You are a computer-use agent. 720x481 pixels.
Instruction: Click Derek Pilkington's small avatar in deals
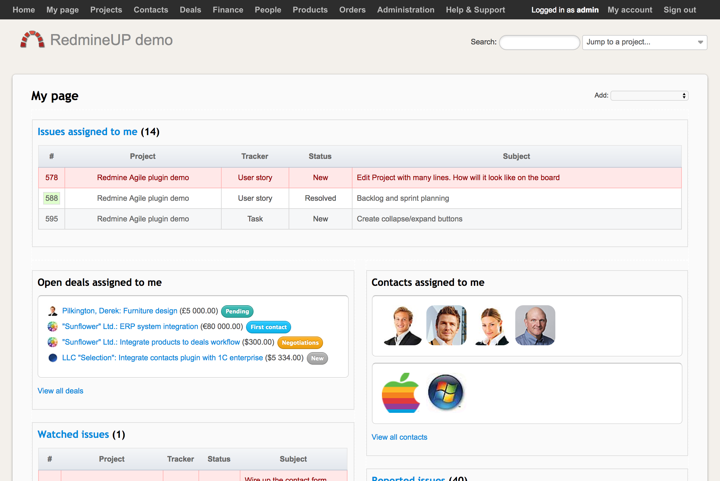[53, 311]
